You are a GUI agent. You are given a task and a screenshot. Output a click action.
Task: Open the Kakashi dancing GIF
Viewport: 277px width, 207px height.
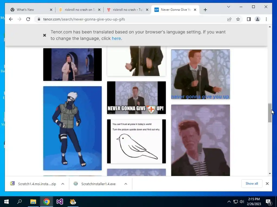[x=72, y=128]
